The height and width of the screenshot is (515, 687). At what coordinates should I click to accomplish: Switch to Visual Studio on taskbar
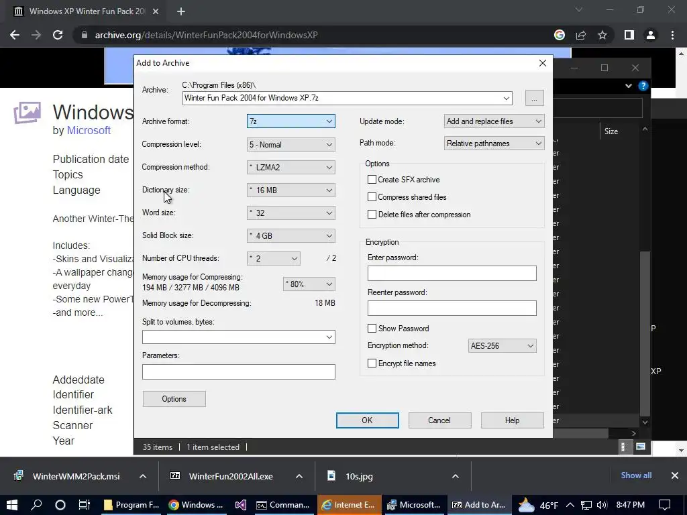[241, 505]
